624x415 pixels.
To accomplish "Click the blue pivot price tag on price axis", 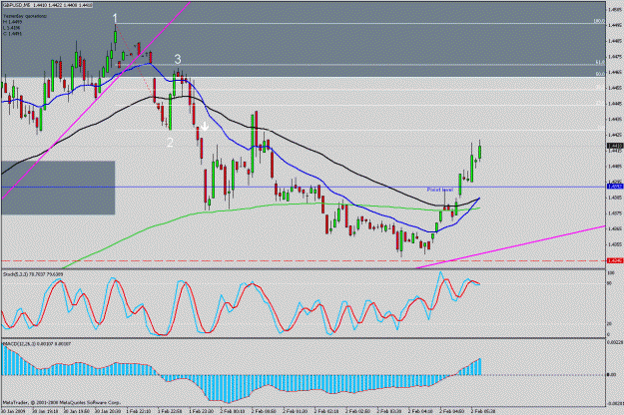I will tap(615, 186).
